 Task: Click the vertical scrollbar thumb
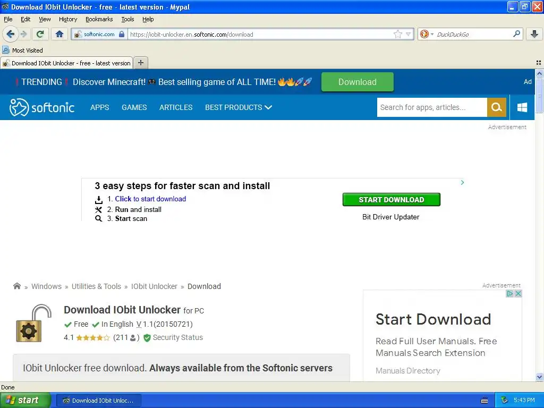[x=539, y=95]
